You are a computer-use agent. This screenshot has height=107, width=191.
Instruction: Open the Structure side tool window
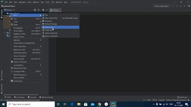(2, 75)
